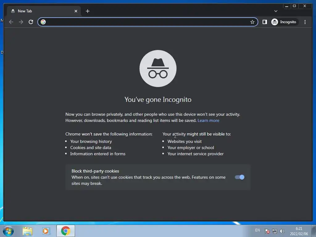Open the side panel icon

pos(264,22)
